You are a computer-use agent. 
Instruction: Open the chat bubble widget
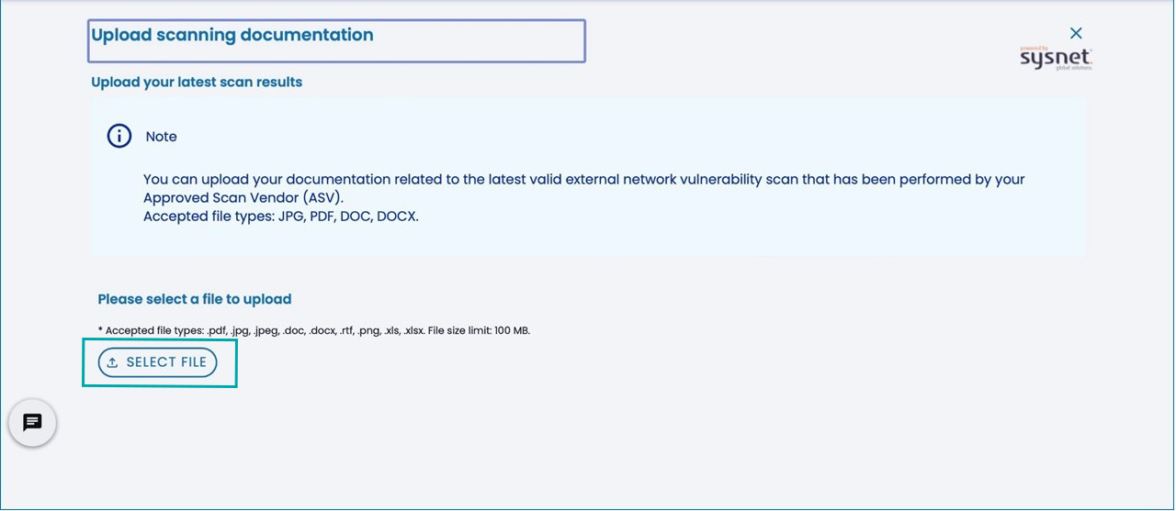click(x=32, y=423)
